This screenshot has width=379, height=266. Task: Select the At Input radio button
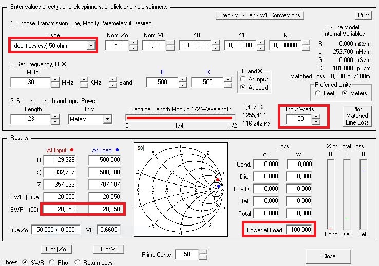pyautogui.click(x=243, y=79)
